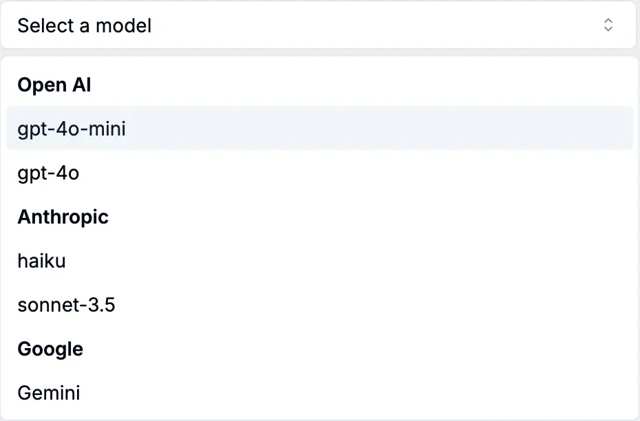Screen dimensions: 640x421
Task: Choose the gpt-4o-mini option
Action: point(72,129)
